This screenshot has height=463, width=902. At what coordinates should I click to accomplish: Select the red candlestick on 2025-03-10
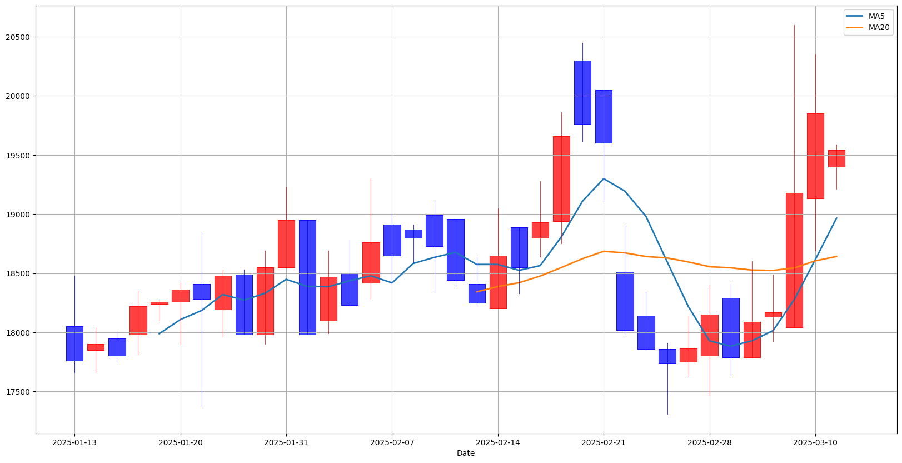pos(815,156)
